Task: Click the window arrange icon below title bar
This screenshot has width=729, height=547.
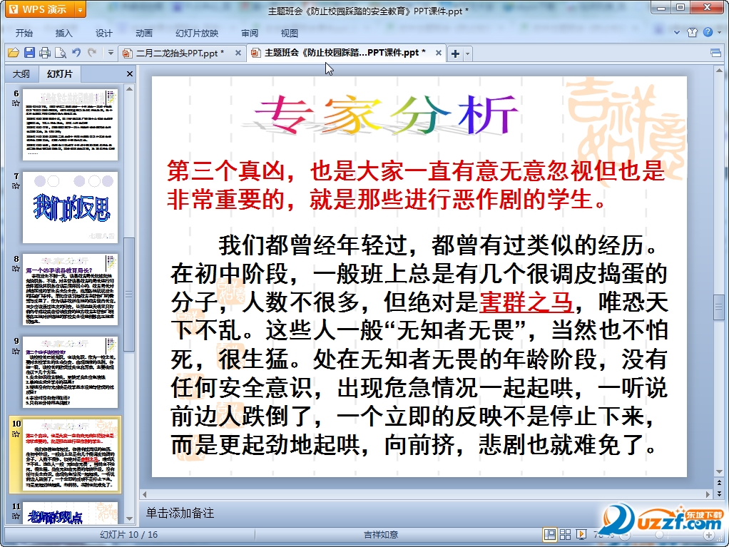Action: 715,53
